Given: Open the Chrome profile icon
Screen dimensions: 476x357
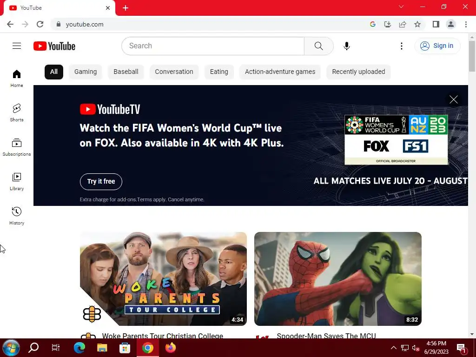Looking at the screenshot, I should click(x=451, y=24).
